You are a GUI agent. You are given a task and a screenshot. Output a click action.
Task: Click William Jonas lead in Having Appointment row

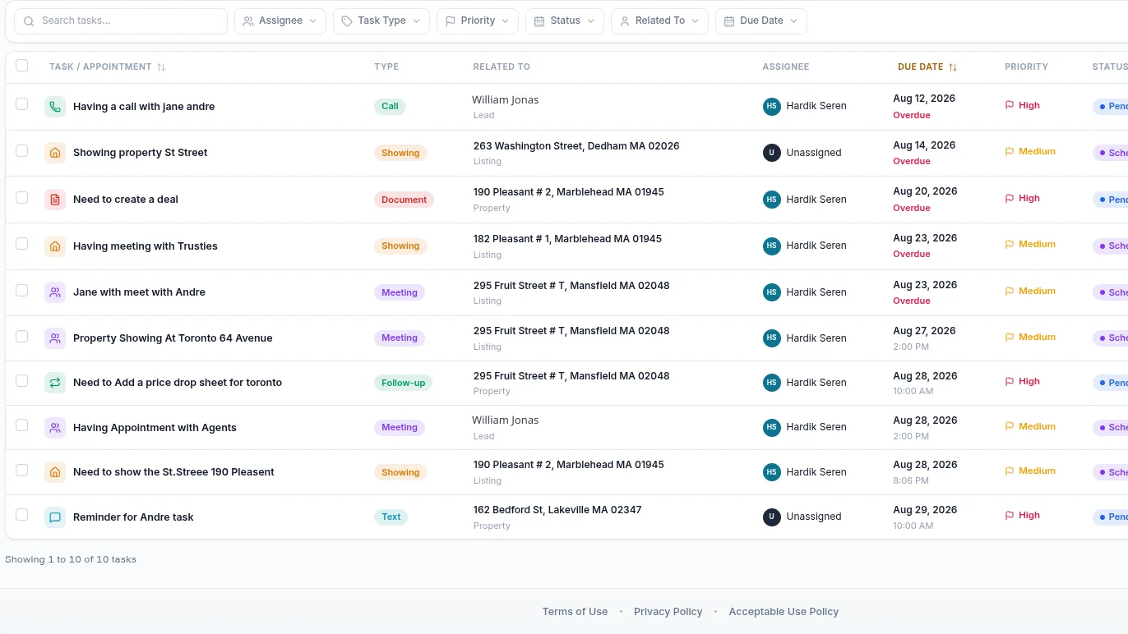[x=506, y=420]
